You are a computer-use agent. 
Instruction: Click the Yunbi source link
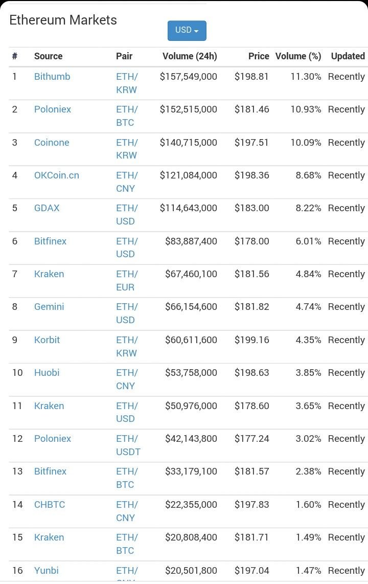pos(47,571)
